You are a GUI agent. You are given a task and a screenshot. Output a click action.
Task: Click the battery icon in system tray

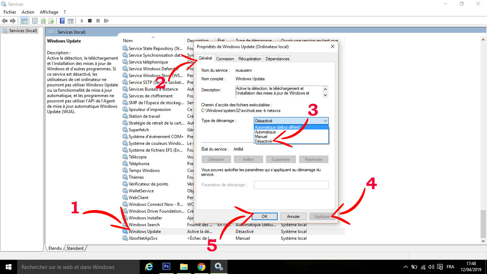[414, 267]
